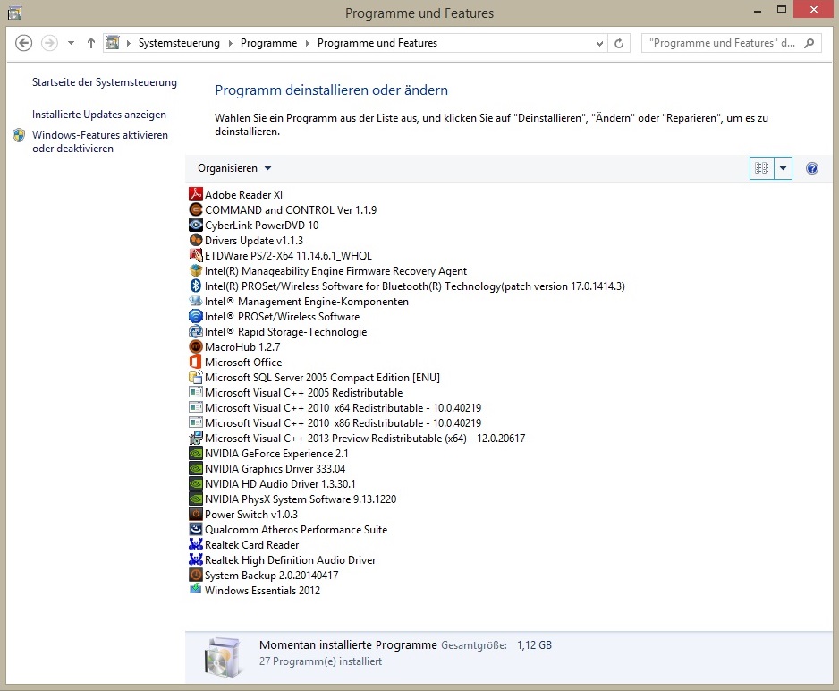The image size is (839, 691).
Task: Click the forward navigation arrow
Action: [50, 43]
